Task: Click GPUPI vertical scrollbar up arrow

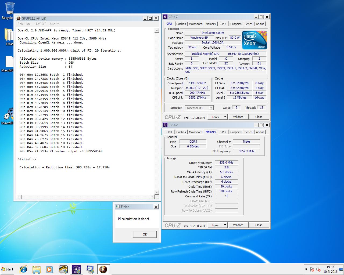Action: [157, 31]
